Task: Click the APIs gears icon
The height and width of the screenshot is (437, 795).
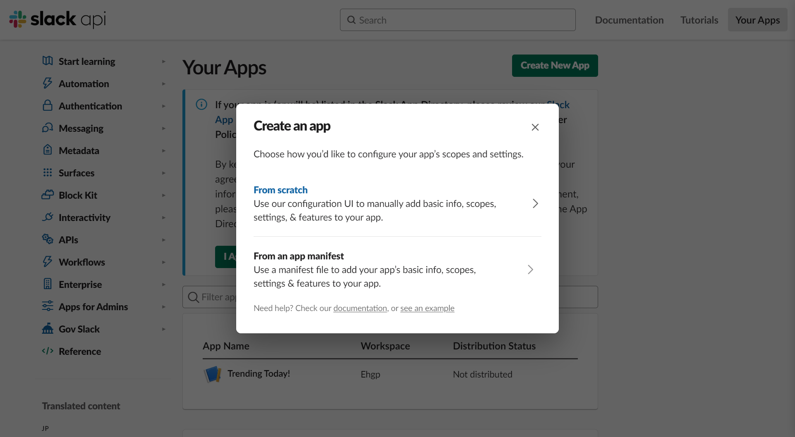Action: 48,239
